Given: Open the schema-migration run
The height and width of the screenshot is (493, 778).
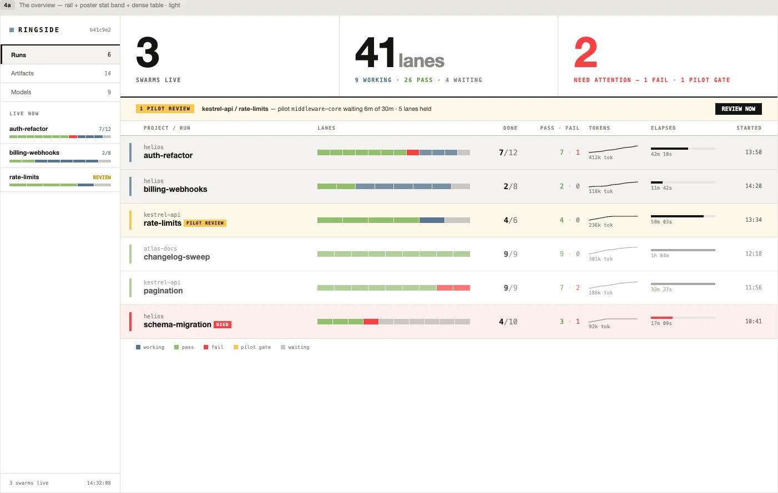Looking at the screenshot, I should [448, 322].
